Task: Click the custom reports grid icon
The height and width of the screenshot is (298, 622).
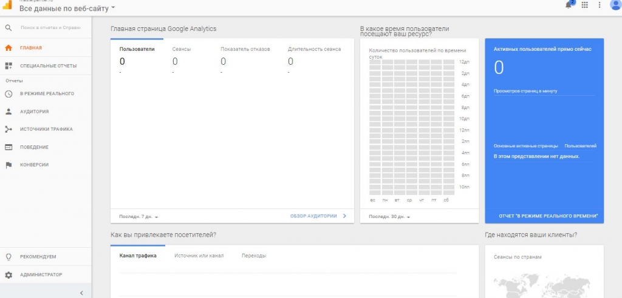Action: coord(9,65)
